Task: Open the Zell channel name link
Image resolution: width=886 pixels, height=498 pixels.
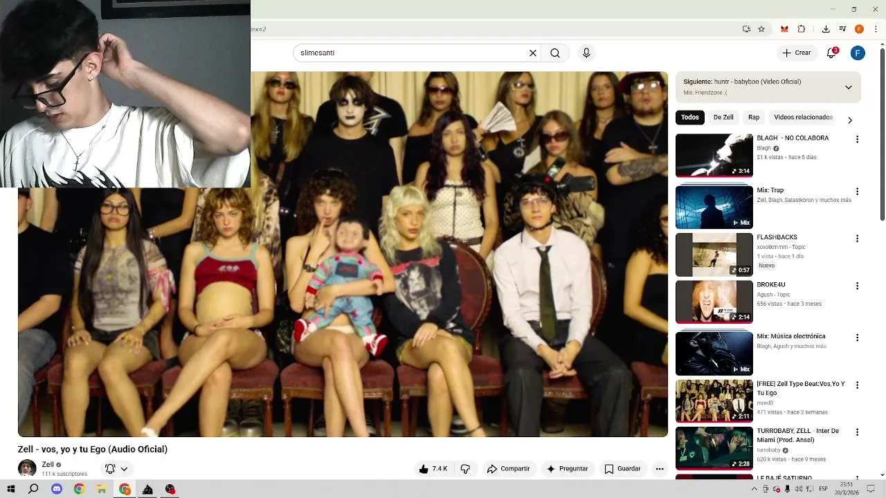Action: pyautogui.click(x=48, y=465)
